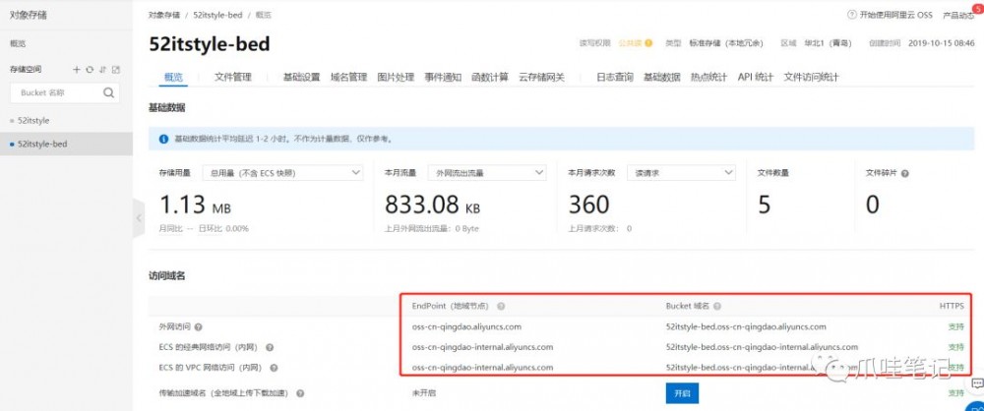Open the 基础数据 tab
The image size is (984, 411).
click(x=661, y=77)
